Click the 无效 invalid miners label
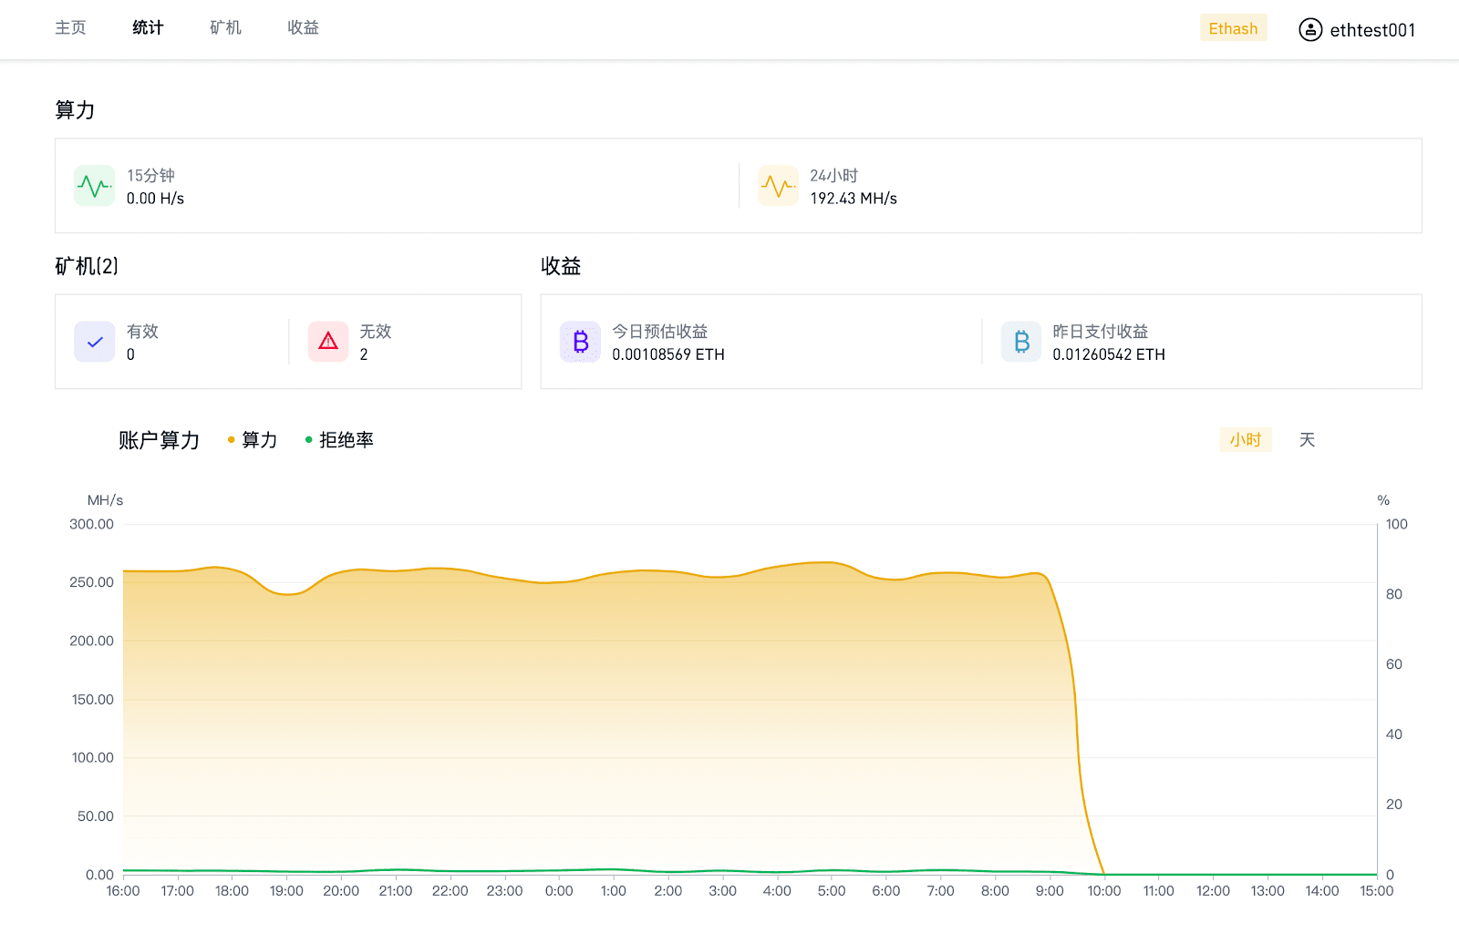 [375, 332]
